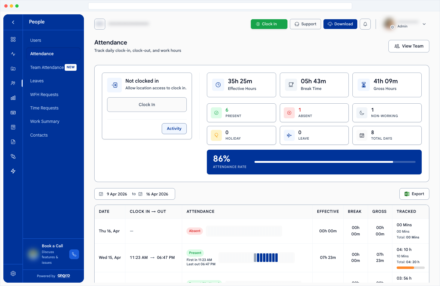Click the lightning bolt icon in sidebar
This screenshot has width=440, height=286.
point(13,171)
